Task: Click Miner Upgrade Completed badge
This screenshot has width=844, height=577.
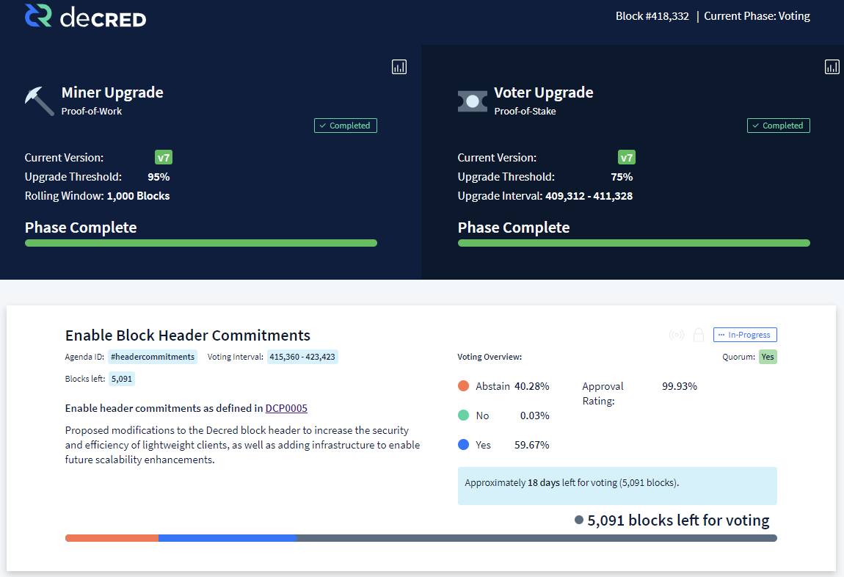Action: point(346,126)
